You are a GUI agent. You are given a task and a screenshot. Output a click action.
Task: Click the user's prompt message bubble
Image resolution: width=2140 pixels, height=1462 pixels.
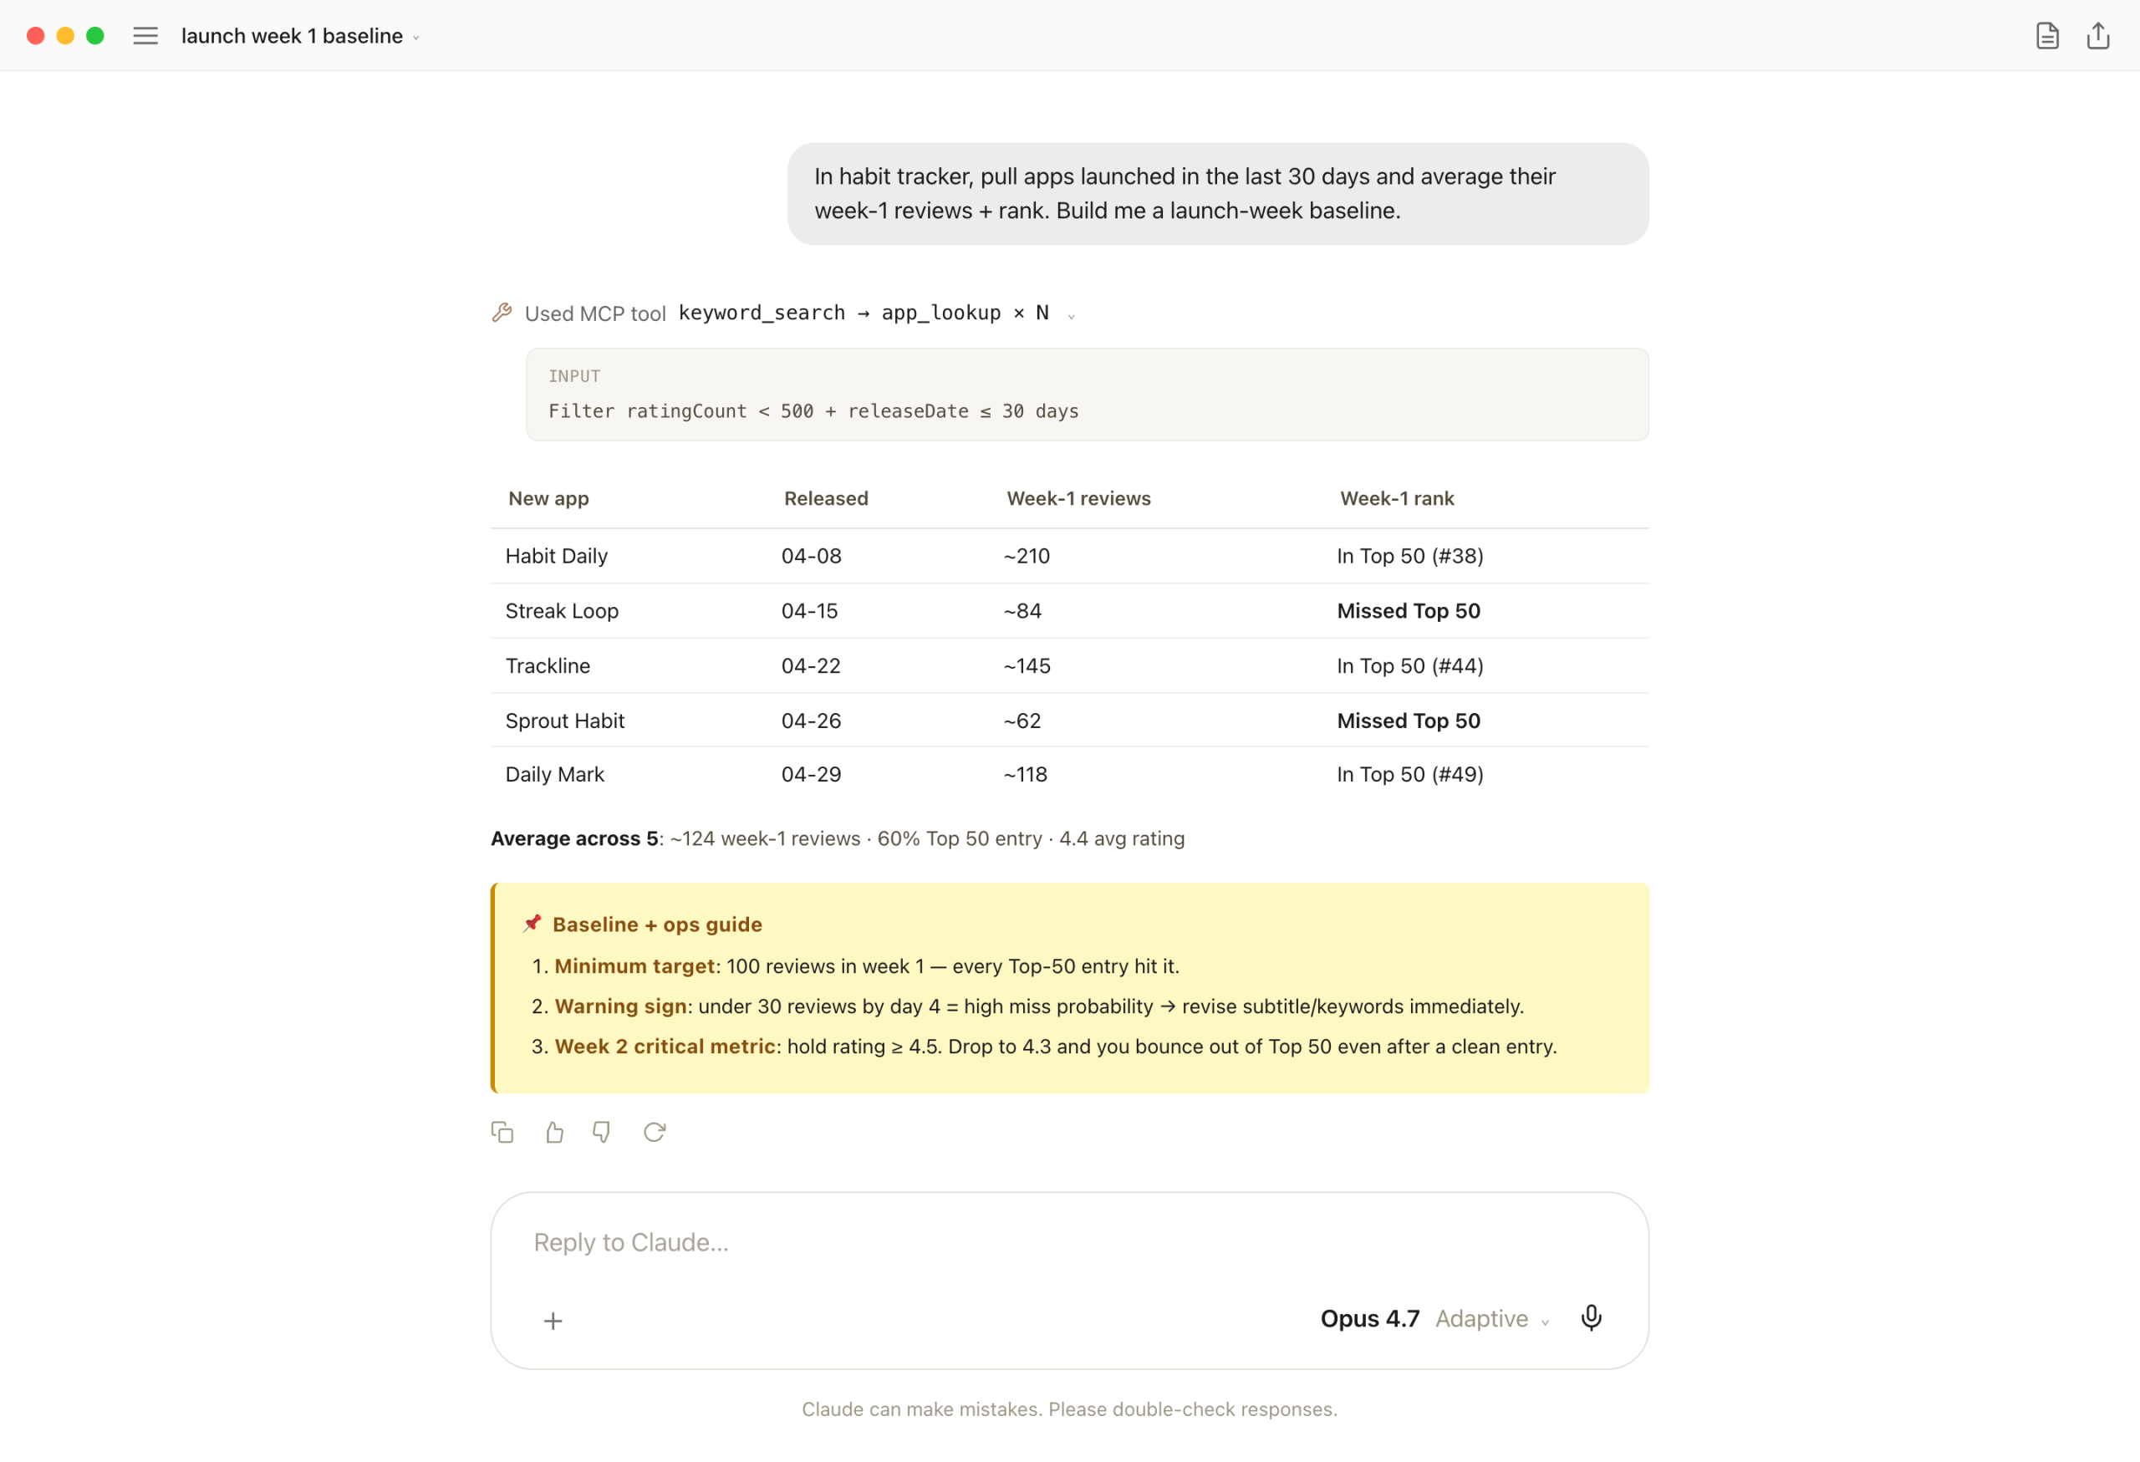(1217, 193)
